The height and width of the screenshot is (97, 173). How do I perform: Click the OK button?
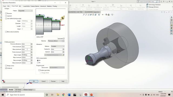tap(34, 81)
